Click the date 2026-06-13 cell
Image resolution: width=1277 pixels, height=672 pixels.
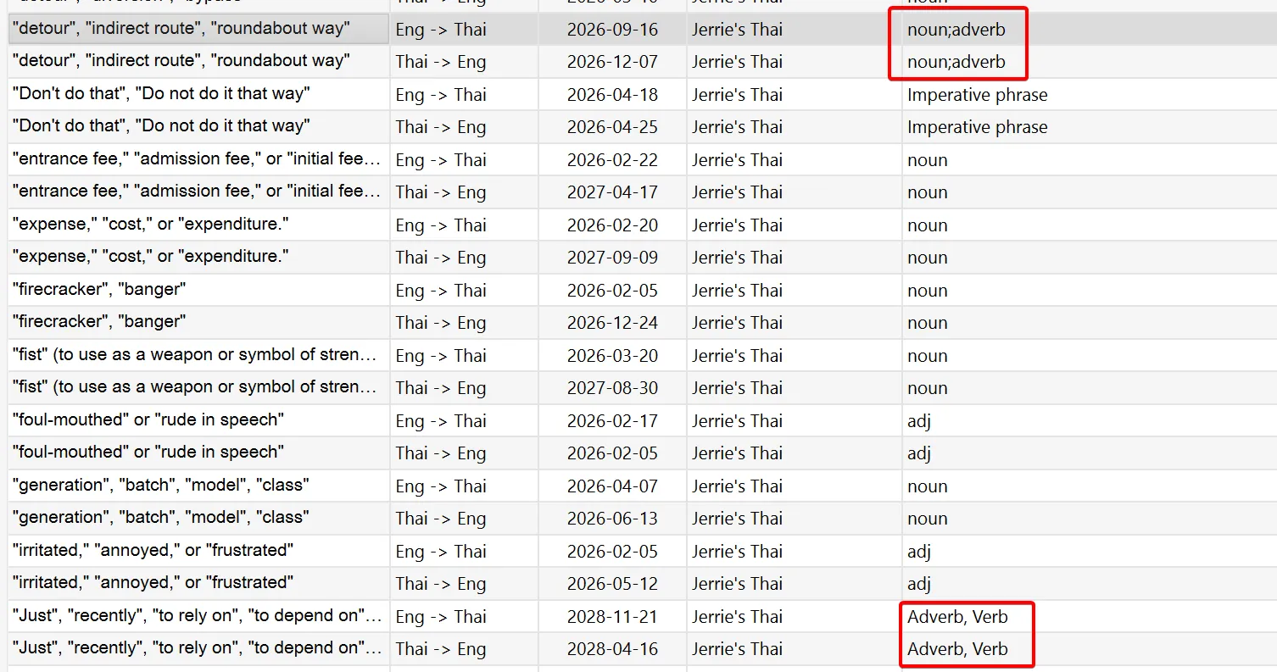(612, 519)
